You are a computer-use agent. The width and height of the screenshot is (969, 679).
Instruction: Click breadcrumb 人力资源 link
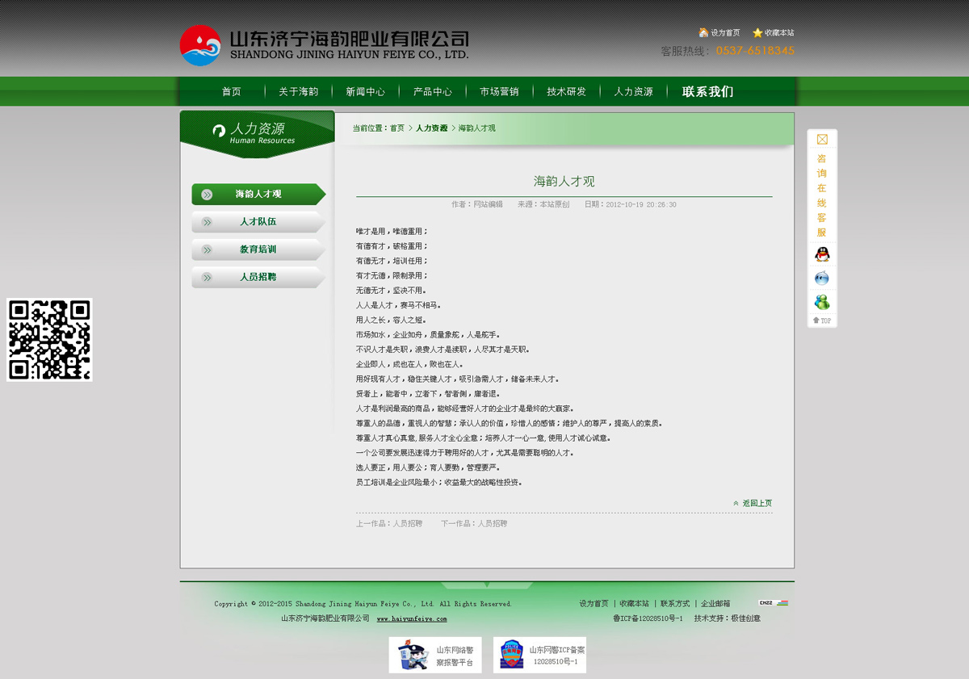432,128
